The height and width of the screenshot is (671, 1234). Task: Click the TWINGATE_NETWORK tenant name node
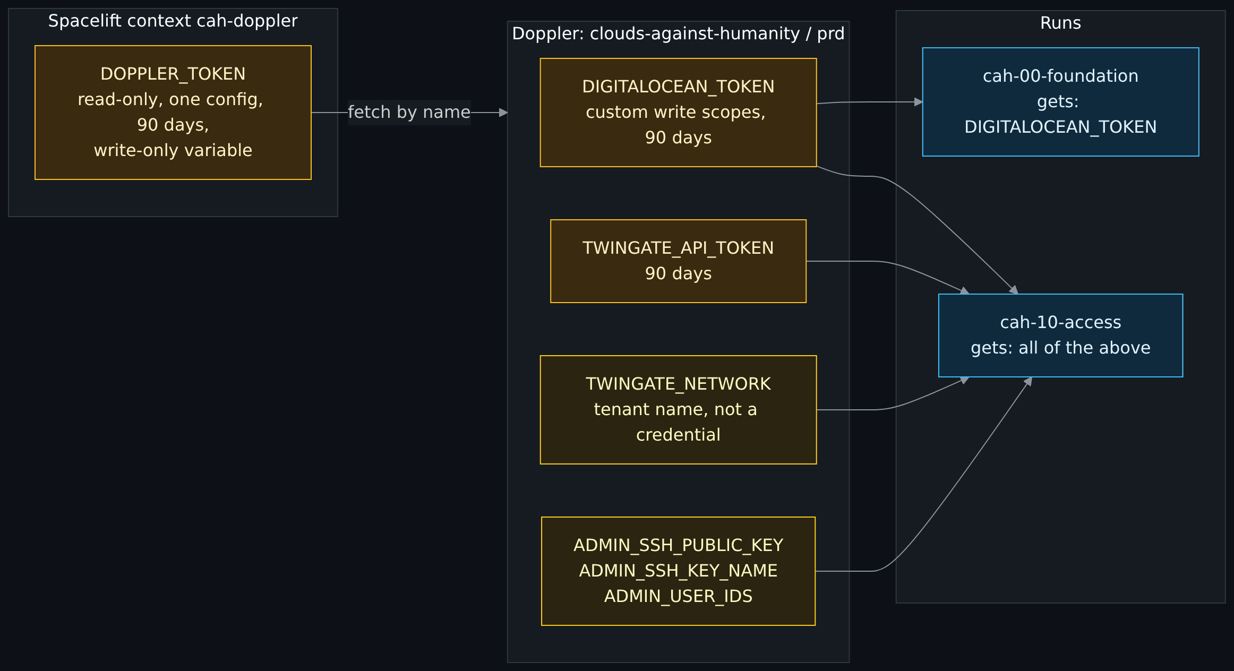(x=678, y=410)
